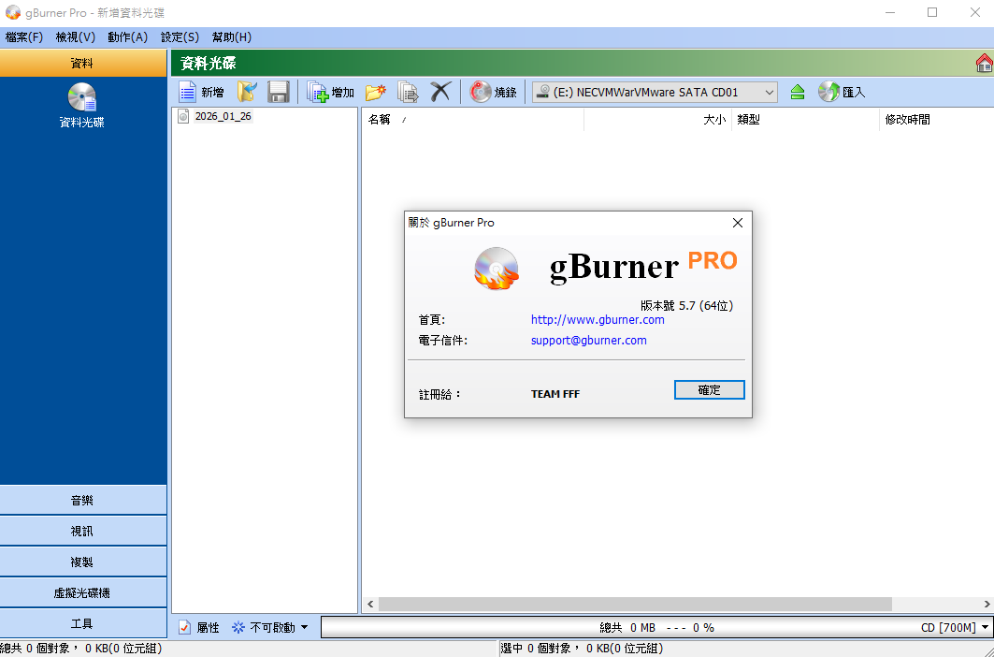Select the 資料光碟 data disc icon
The width and height of the screenshot is (994, 657).
click(81, 97)
